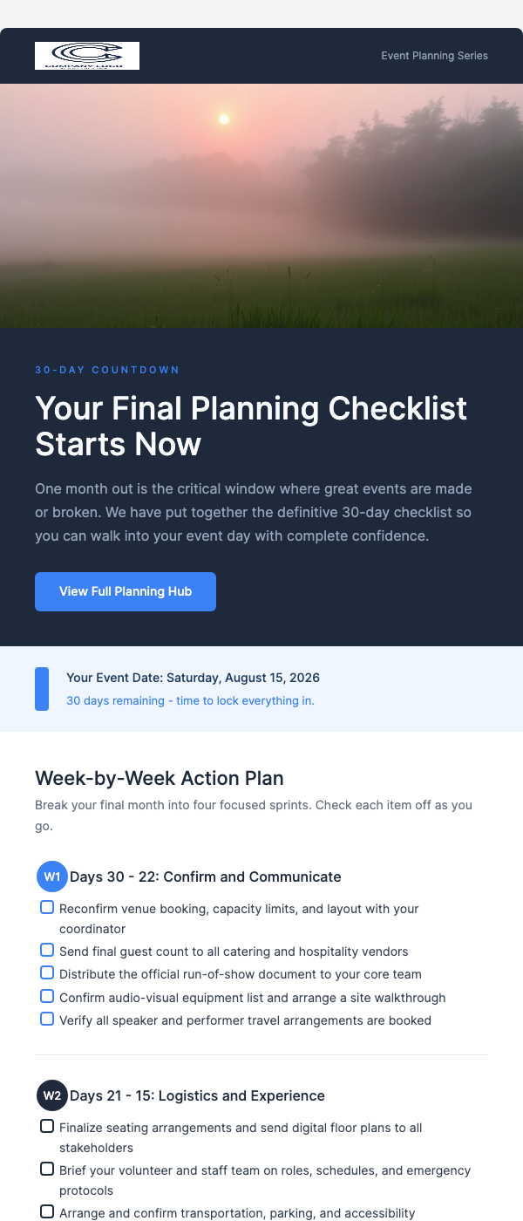
Task: Select the Event Planning Series label
Action: click(x=434, y=55)
